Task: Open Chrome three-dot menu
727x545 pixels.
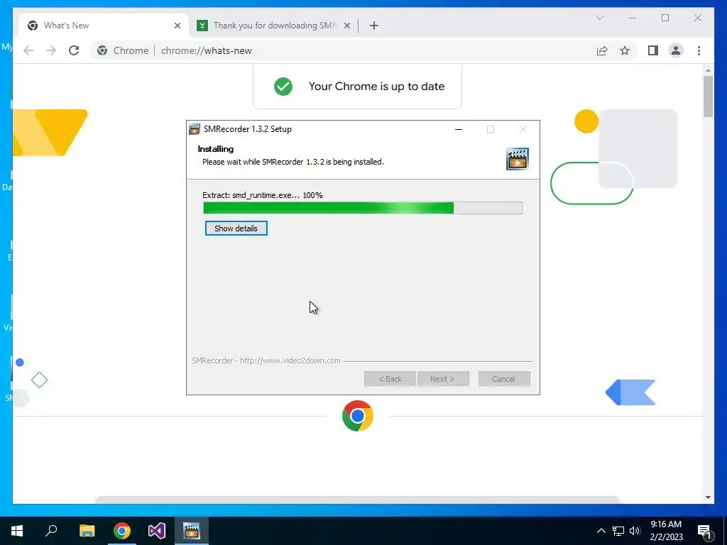Action: tap(699, 50)
